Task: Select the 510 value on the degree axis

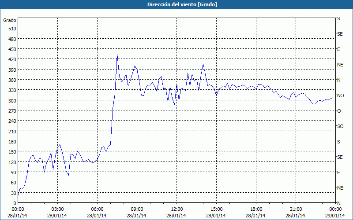Action: (x=12, y=29)
